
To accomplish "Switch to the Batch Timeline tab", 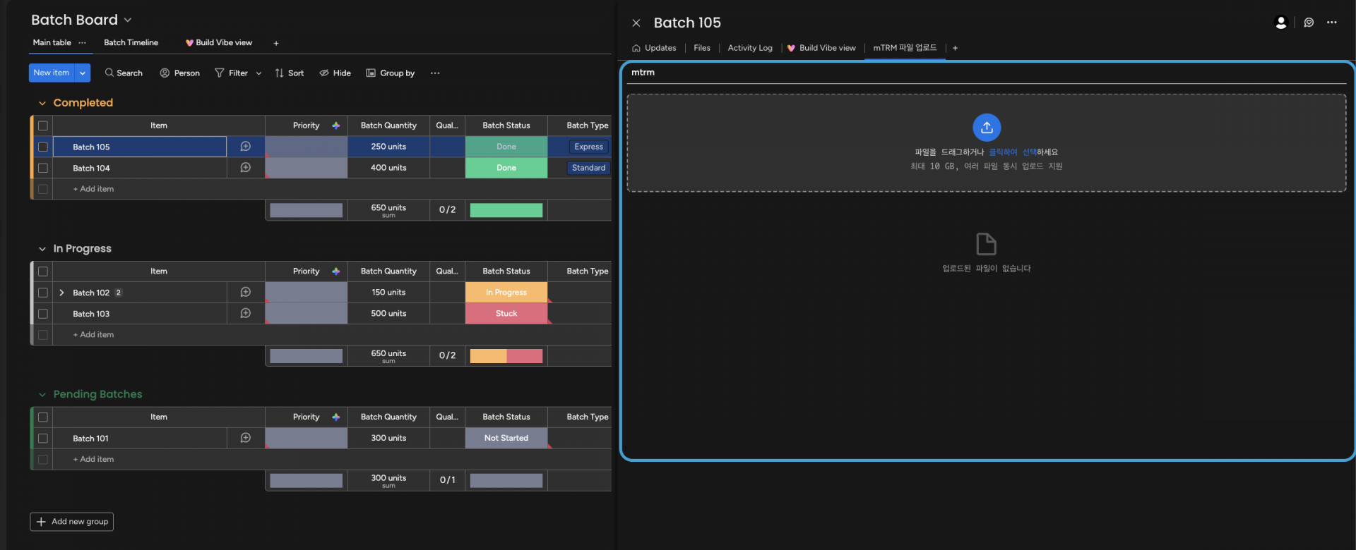I will click(131, 42).
